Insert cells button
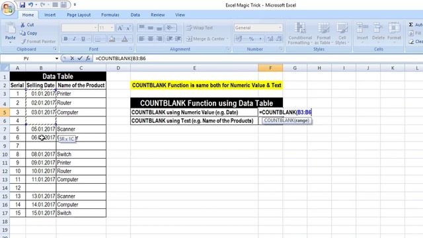Image resolution: width=423 pixels, height=238 pixels. pos(362,32)
